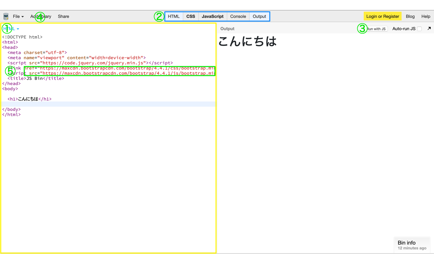The image size is (434, 254).
Task: Click the Output panel header label
Action: (227, 28)
